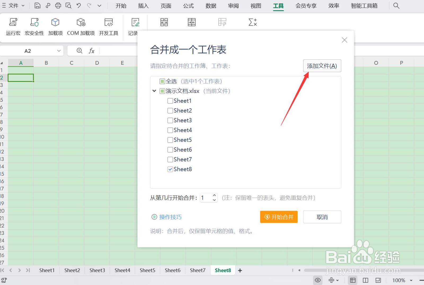Open the Name Box dropdown arrow
The height and width of the screenshot is (285, 424).
coord(59,51)
